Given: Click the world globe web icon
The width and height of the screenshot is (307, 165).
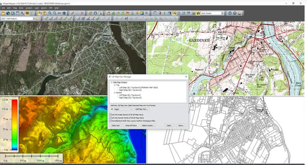Looking at the screenshot, I should (x=230, y=13).
